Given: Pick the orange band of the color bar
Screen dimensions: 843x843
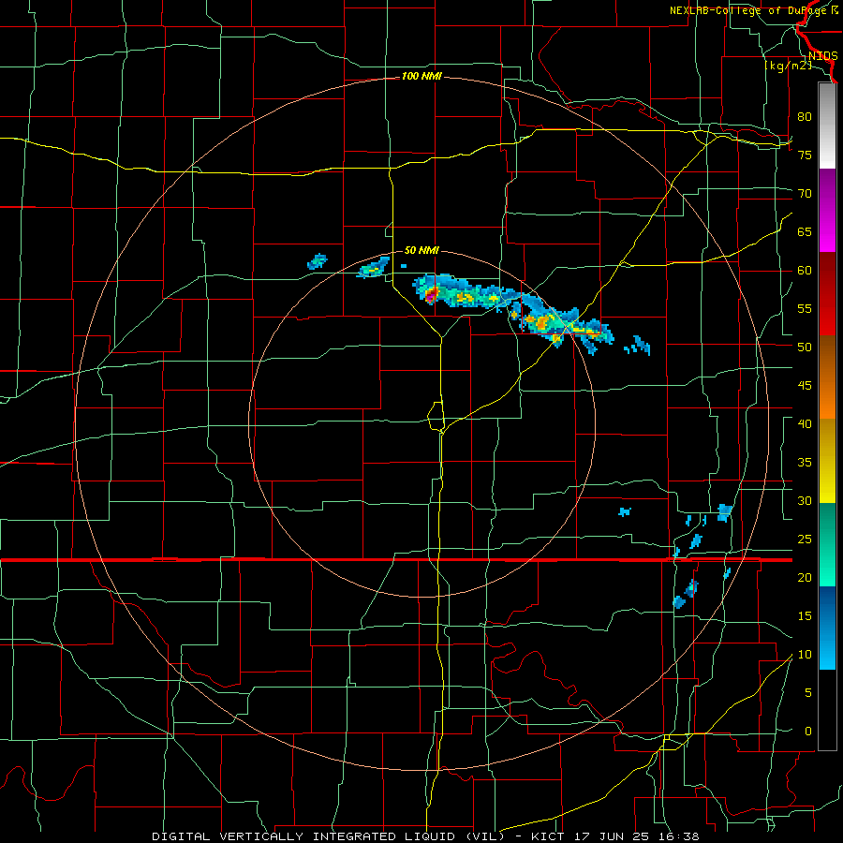Looking at the screenshot, I should (x=827, y=399).
